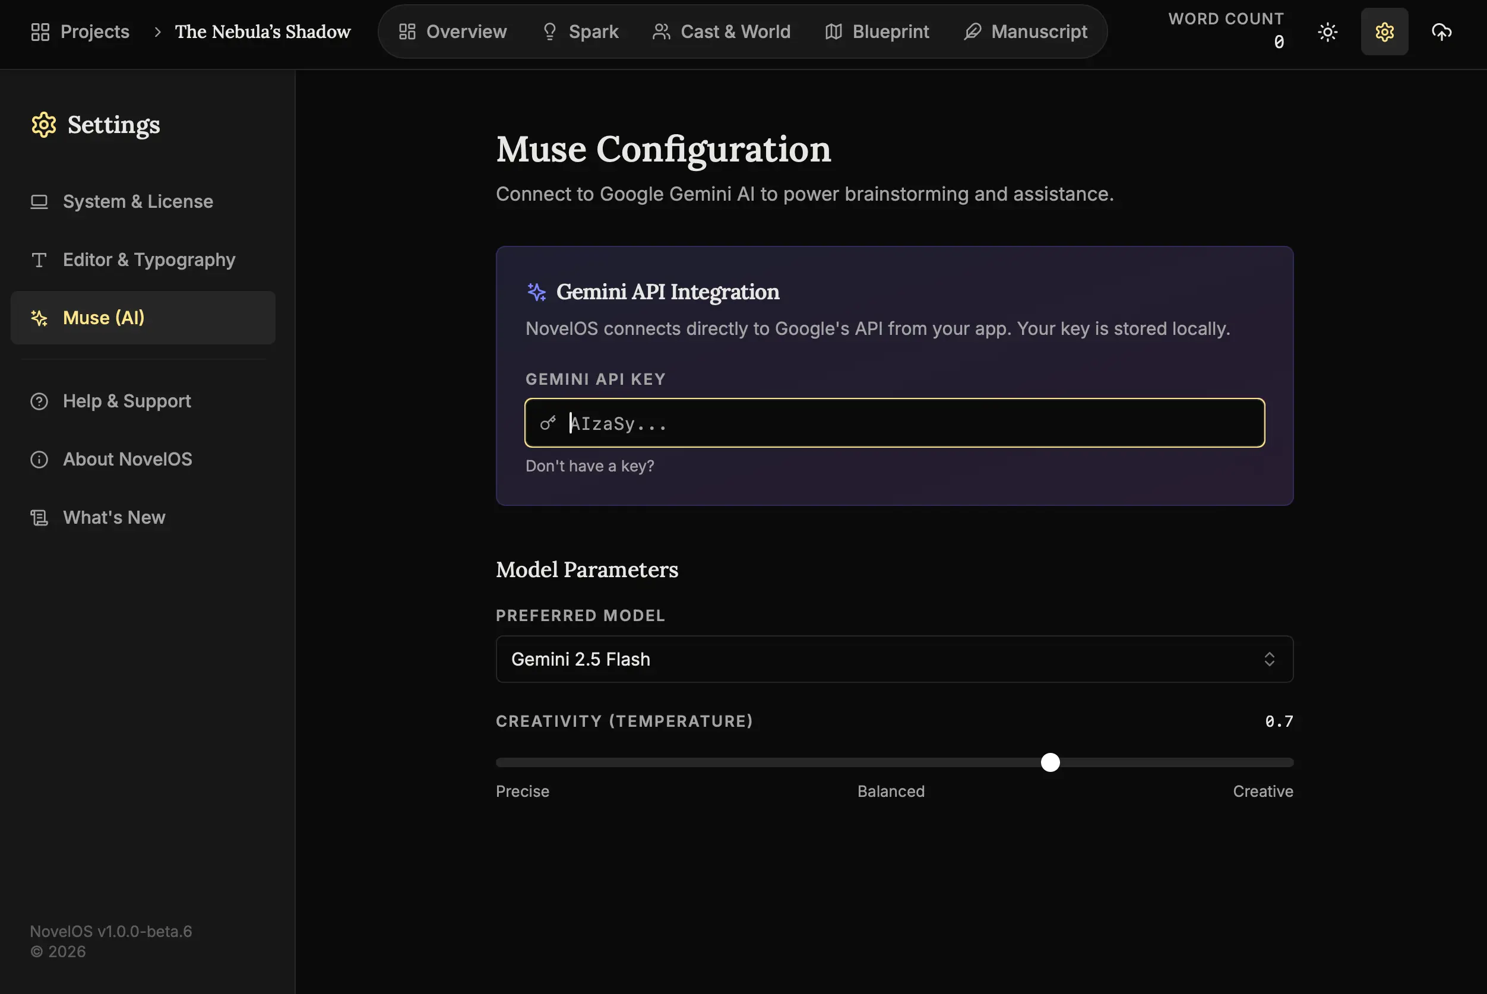Open the Cast & World tab
This screenshot has width=1487, height=994.
pos(722,31)
